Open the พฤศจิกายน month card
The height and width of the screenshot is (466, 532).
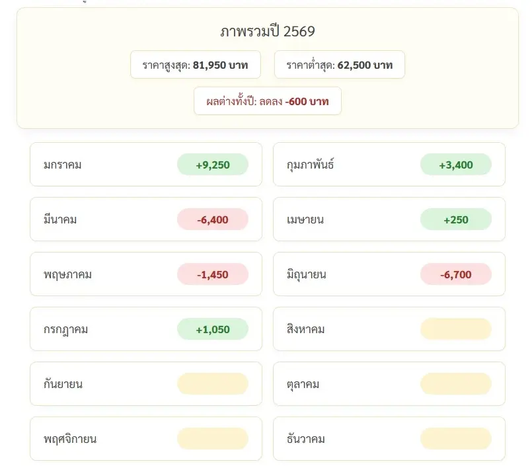click(x=146, y=439)
